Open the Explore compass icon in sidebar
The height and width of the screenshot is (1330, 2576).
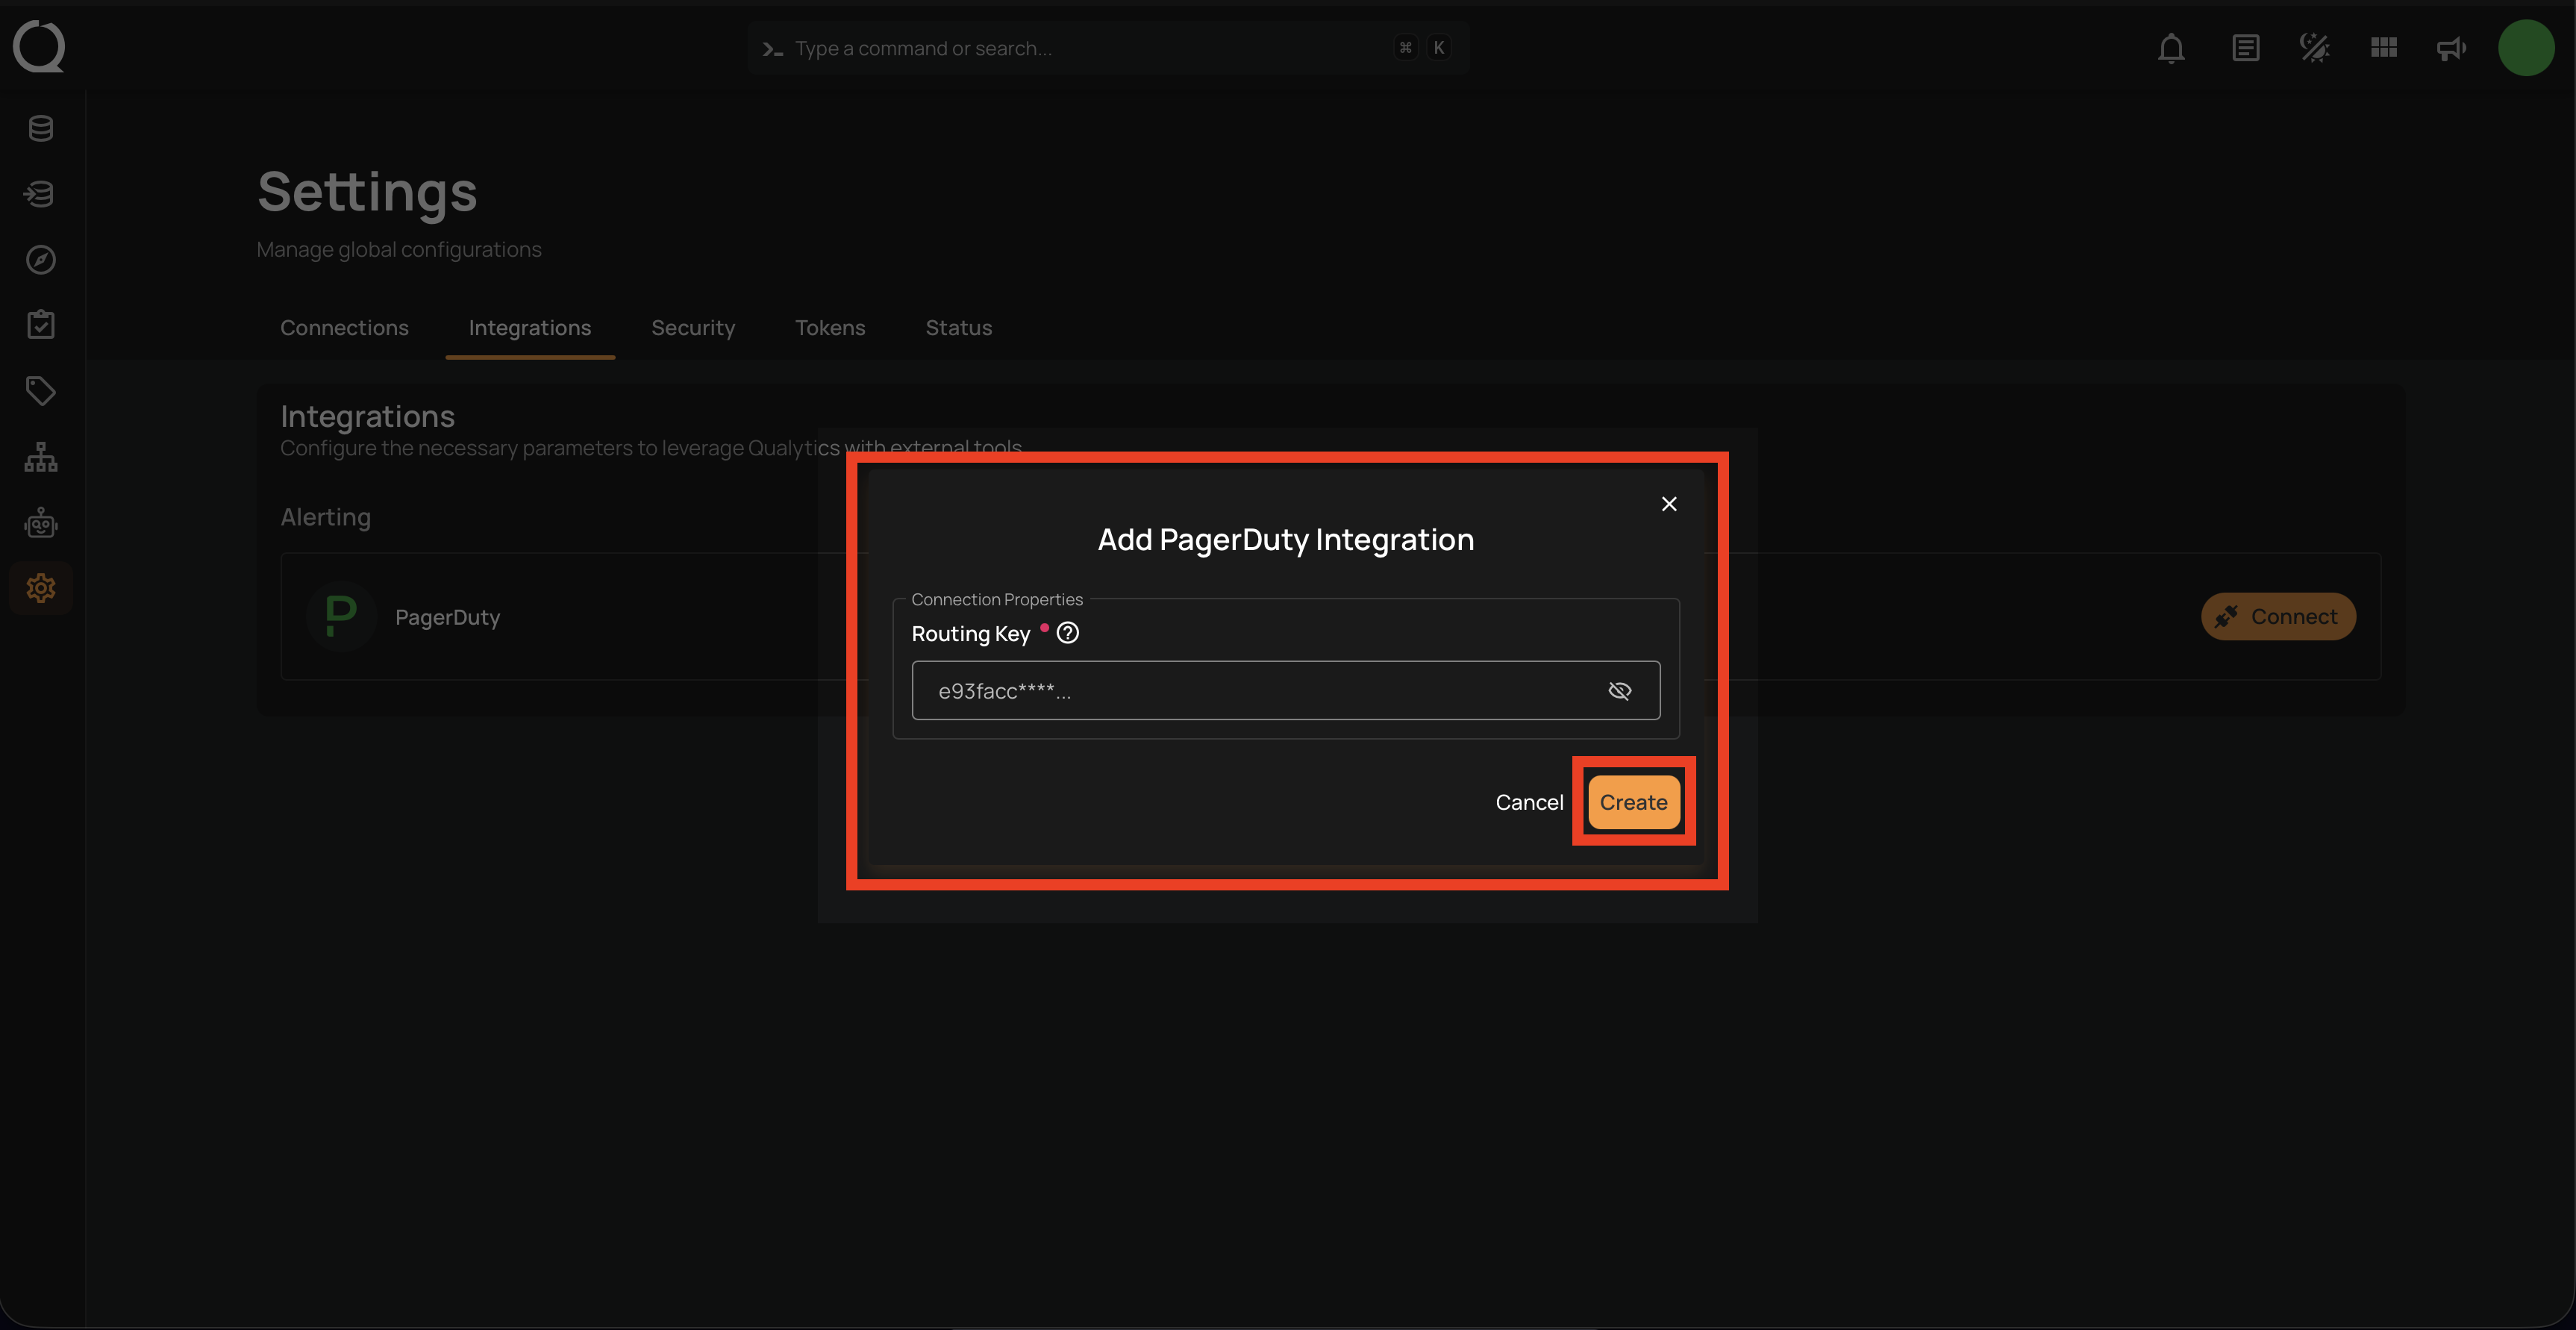(x=41, y=260)
